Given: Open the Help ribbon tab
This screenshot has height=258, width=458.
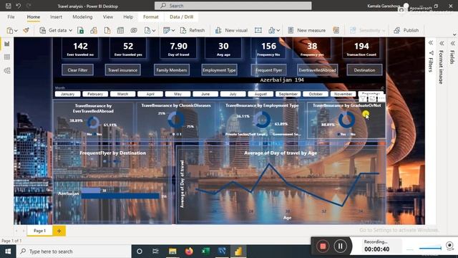Looking at the screenshot, I should point(128,17).
